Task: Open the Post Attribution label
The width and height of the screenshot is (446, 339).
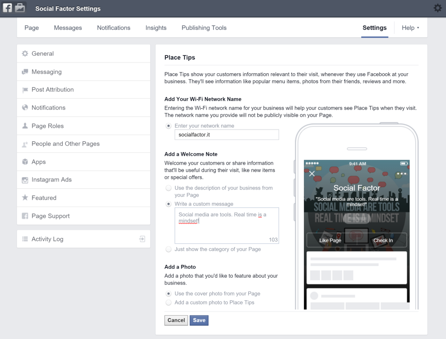Action: point(52,90)
